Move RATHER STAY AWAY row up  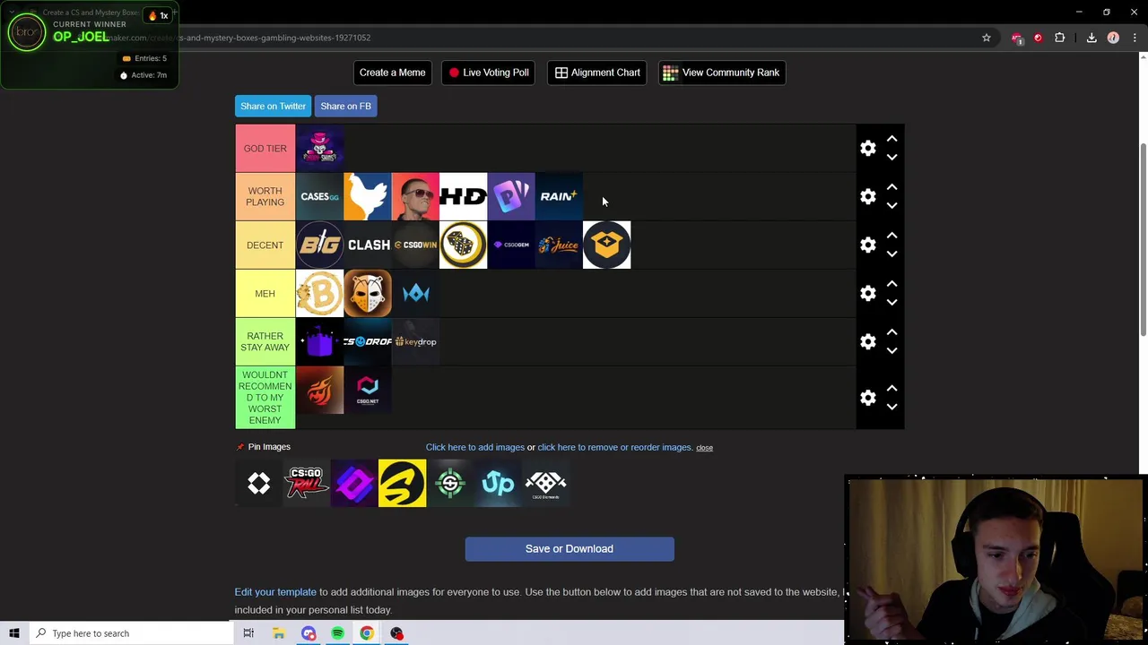[x=891, y=332]
